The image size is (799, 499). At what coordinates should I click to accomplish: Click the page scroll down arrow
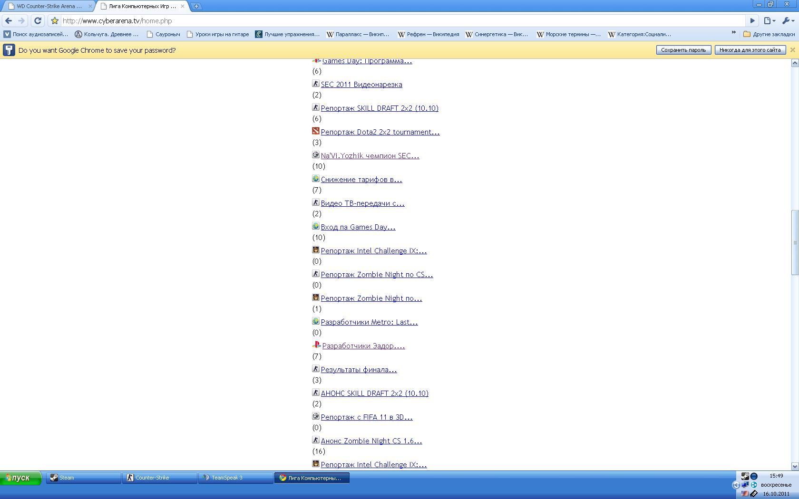point(795,467)
